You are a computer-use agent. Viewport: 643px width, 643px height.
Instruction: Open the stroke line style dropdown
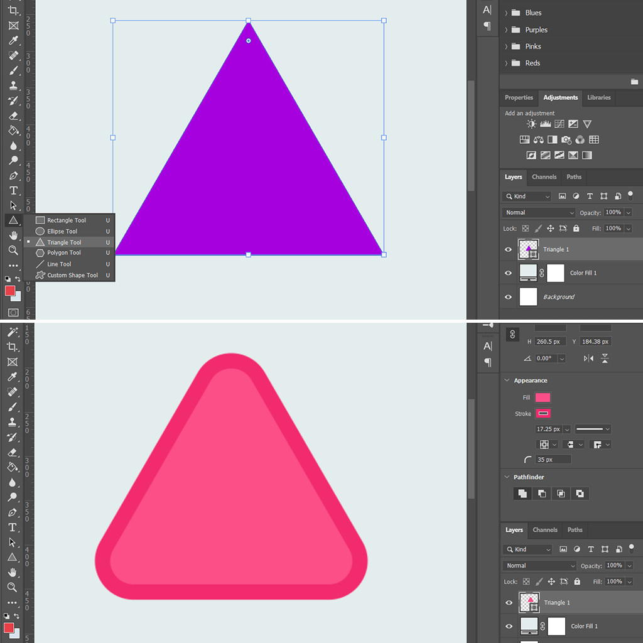593,430
